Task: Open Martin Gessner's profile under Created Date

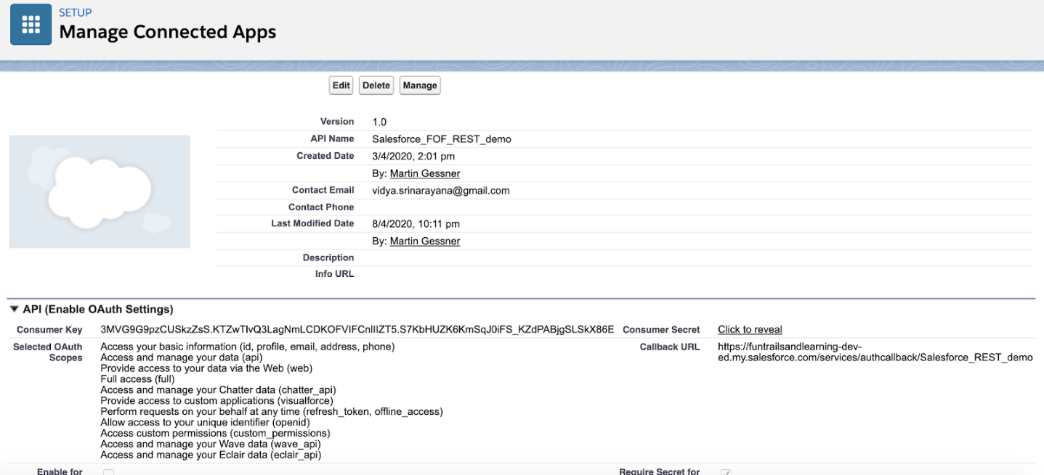Action: click(x=424, y=173)
